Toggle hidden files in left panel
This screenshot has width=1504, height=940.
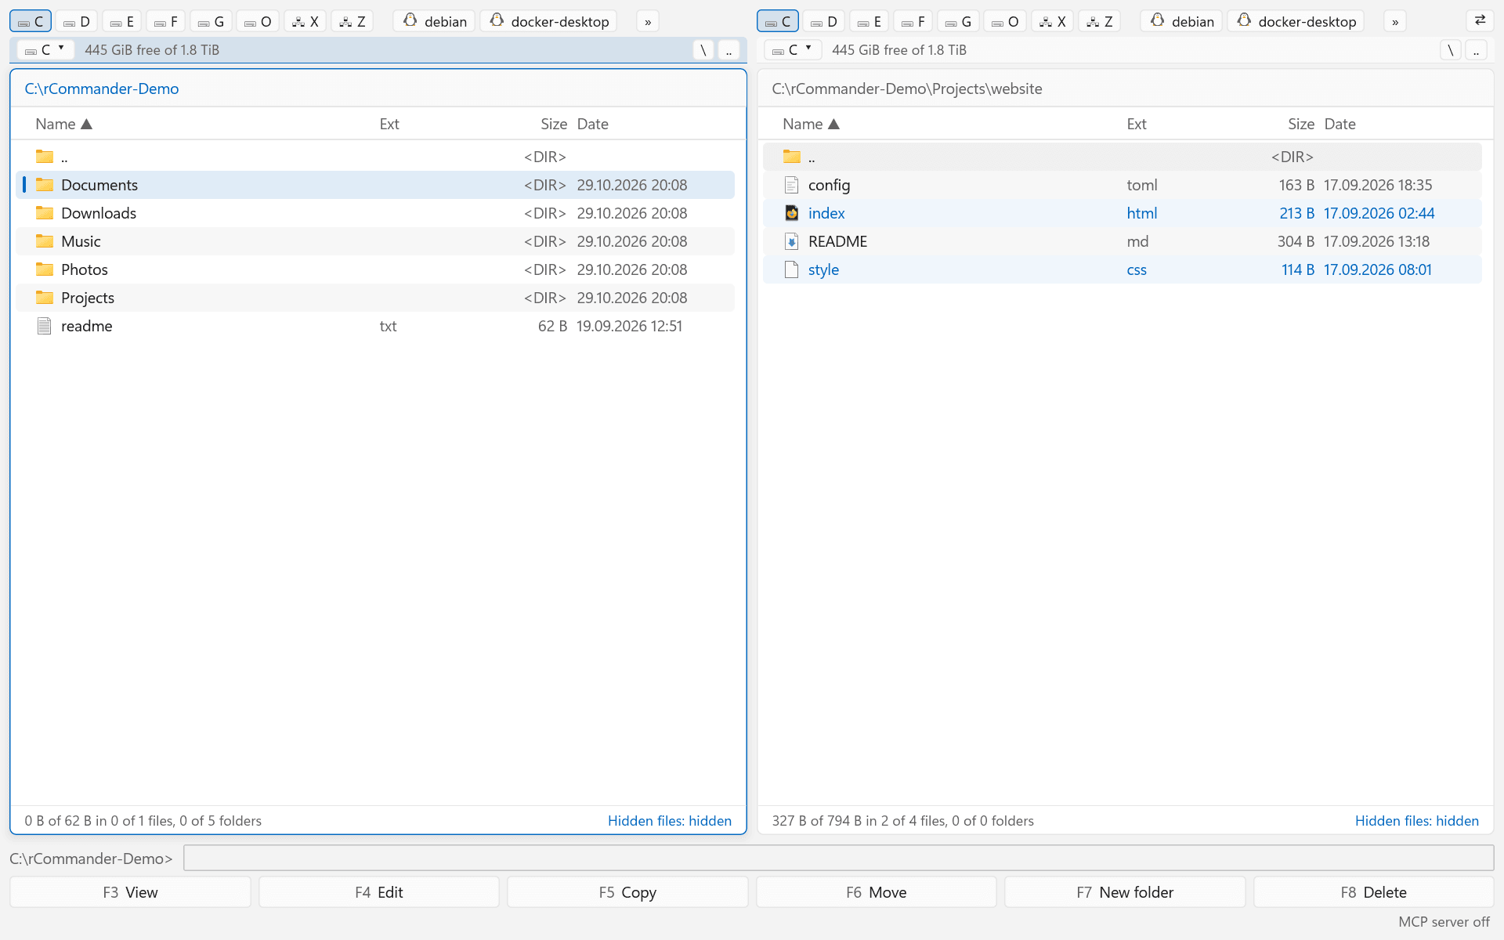pyautogui.click(x=670, y=821)
